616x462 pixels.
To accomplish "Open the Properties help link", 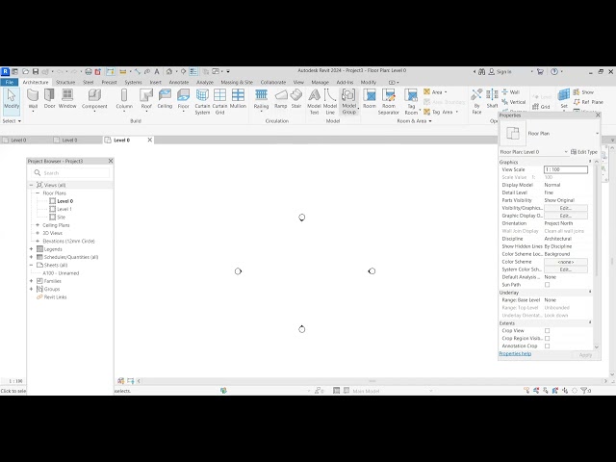I will [515, 354].
